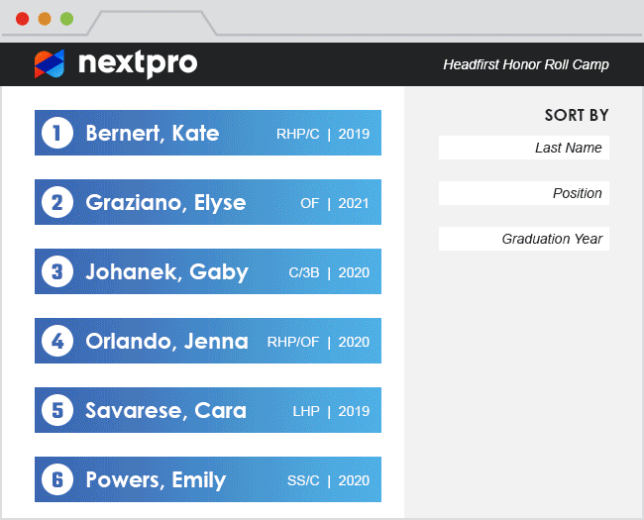
Task: Click the red window close dot
Action: coord(22,19)
